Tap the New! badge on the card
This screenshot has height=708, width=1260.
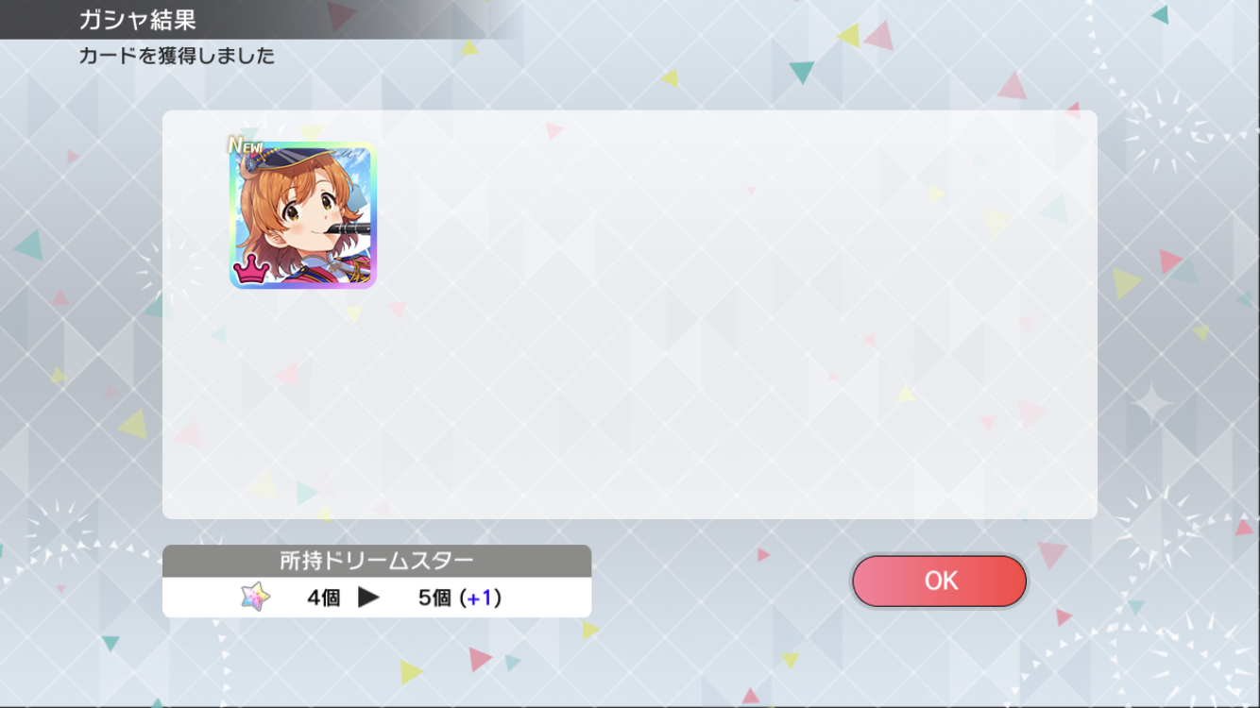[x=247, y=145]
